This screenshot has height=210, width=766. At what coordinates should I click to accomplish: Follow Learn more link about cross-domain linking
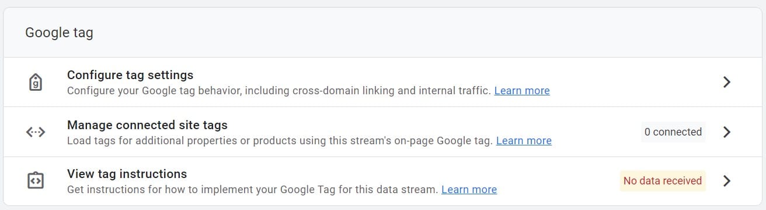pyautogui.click(x=522, y=91)
